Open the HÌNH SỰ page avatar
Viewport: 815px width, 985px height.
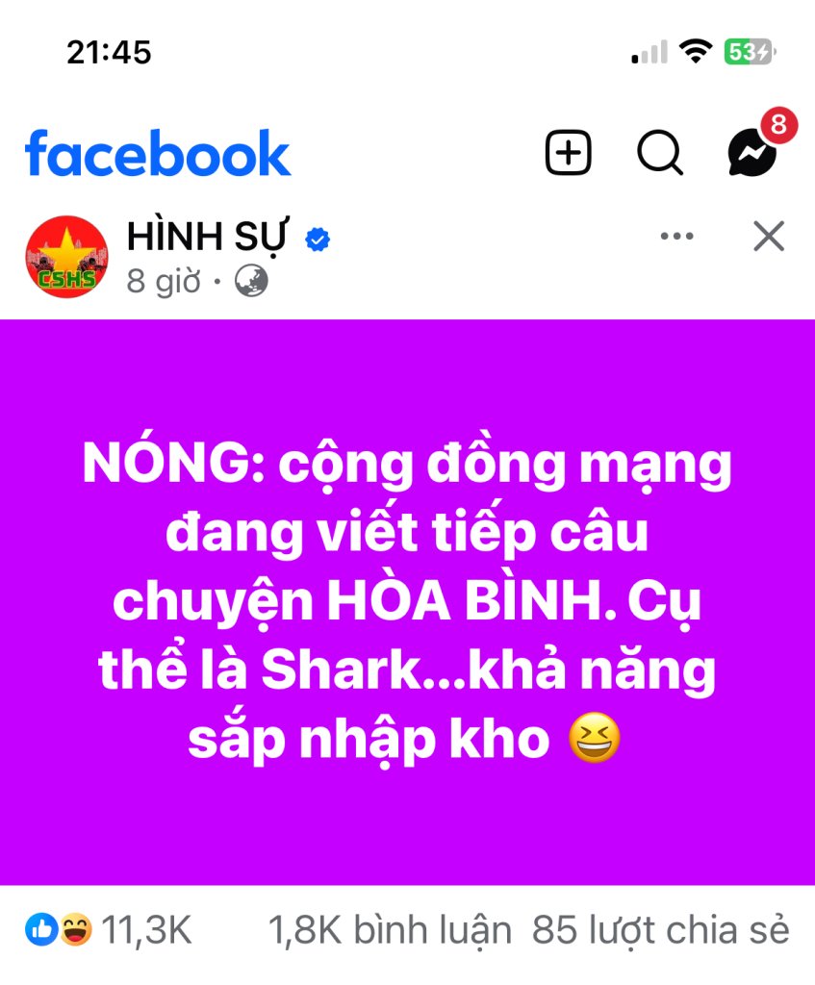coord(66,257)
